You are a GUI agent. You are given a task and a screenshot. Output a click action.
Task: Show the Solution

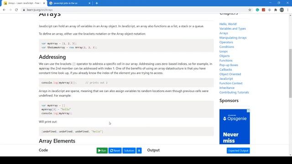click(129, 150)
